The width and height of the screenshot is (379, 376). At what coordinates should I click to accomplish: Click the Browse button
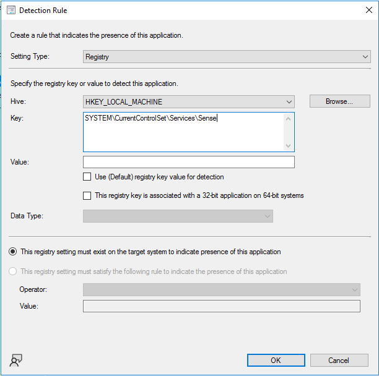coord(339,101)
